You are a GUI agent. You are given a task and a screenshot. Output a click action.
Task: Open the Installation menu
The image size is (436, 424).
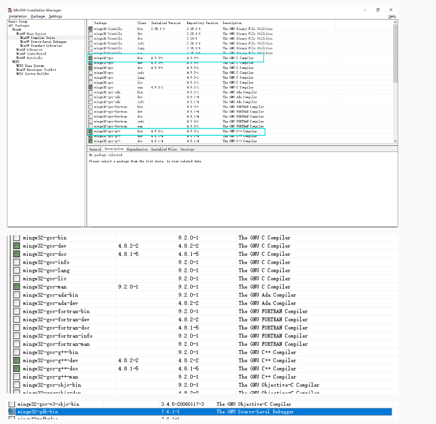tap(18, 16)
